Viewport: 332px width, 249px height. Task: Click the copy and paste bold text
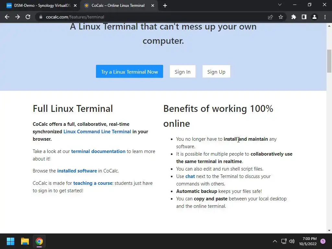point(211,199)
